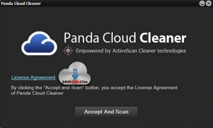Click "of Panda Cloud Cleaner" notice line

pos(37,93)
